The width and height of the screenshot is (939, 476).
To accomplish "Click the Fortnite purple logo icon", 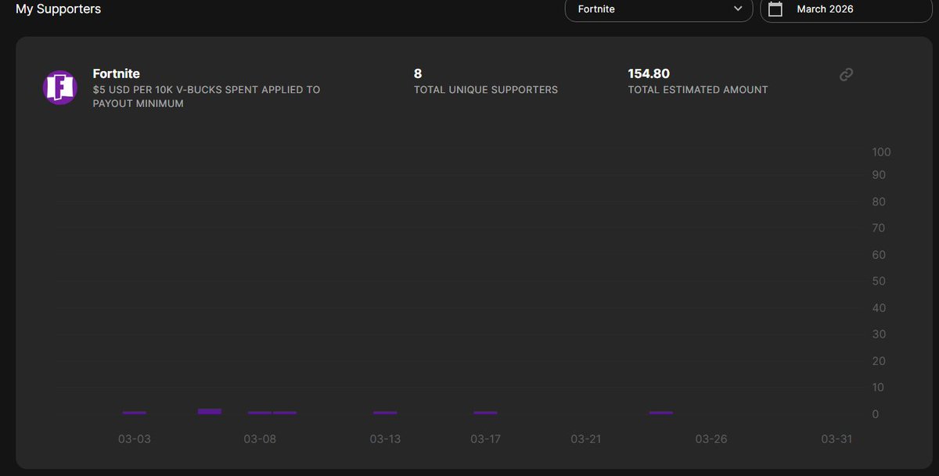I will [x=59, y=88].
